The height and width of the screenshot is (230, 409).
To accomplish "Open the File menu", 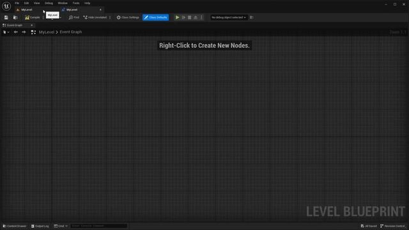I will pyautogui.click(x=17, y=3).
